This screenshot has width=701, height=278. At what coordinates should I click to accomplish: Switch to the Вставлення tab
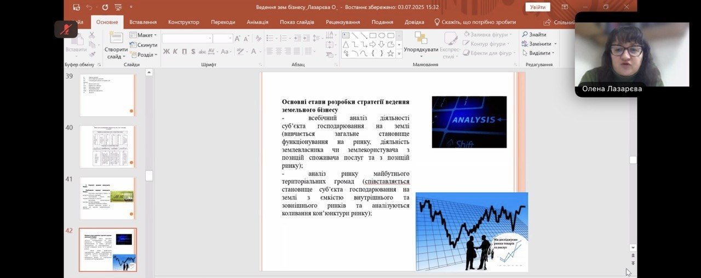point(143,22)
